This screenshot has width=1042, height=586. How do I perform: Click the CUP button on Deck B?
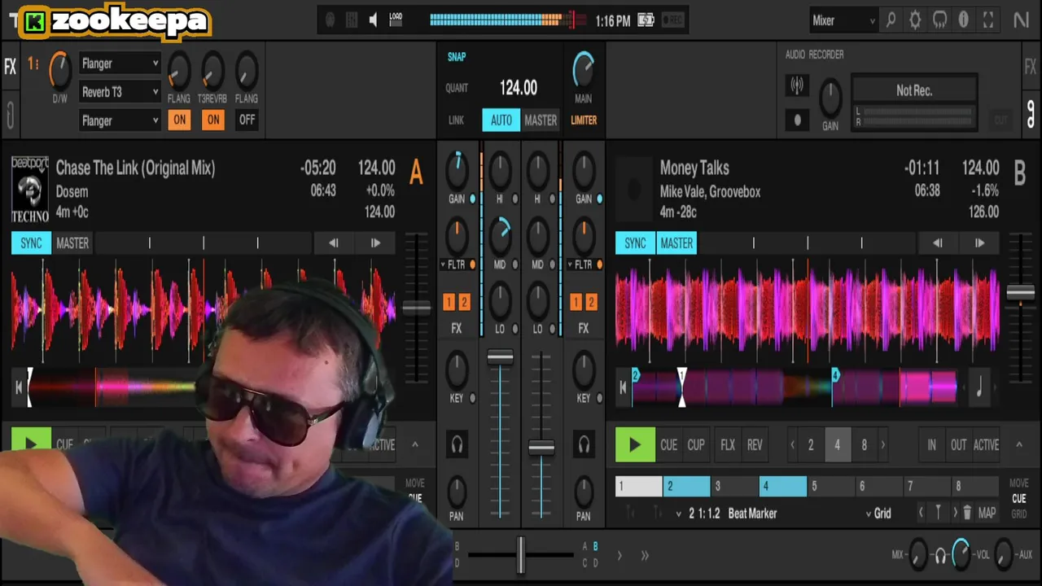(x=696, y=445)
